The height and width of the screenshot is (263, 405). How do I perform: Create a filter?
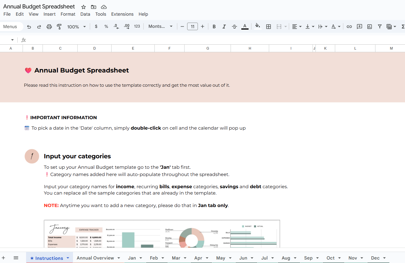pyautogui.click(x=380, y=26)
